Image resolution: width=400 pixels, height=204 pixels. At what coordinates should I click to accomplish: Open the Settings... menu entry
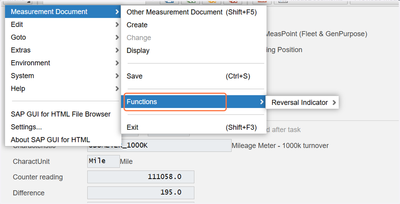click(63, 127)
